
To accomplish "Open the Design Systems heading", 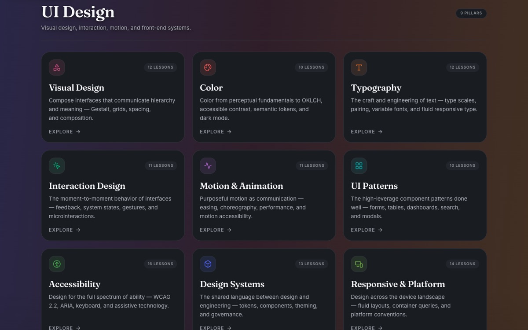I will 232,284.
